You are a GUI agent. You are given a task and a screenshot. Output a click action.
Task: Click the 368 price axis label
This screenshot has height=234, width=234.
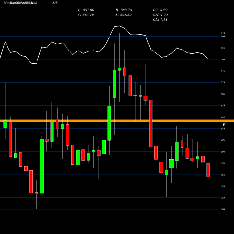pos(223,175)
